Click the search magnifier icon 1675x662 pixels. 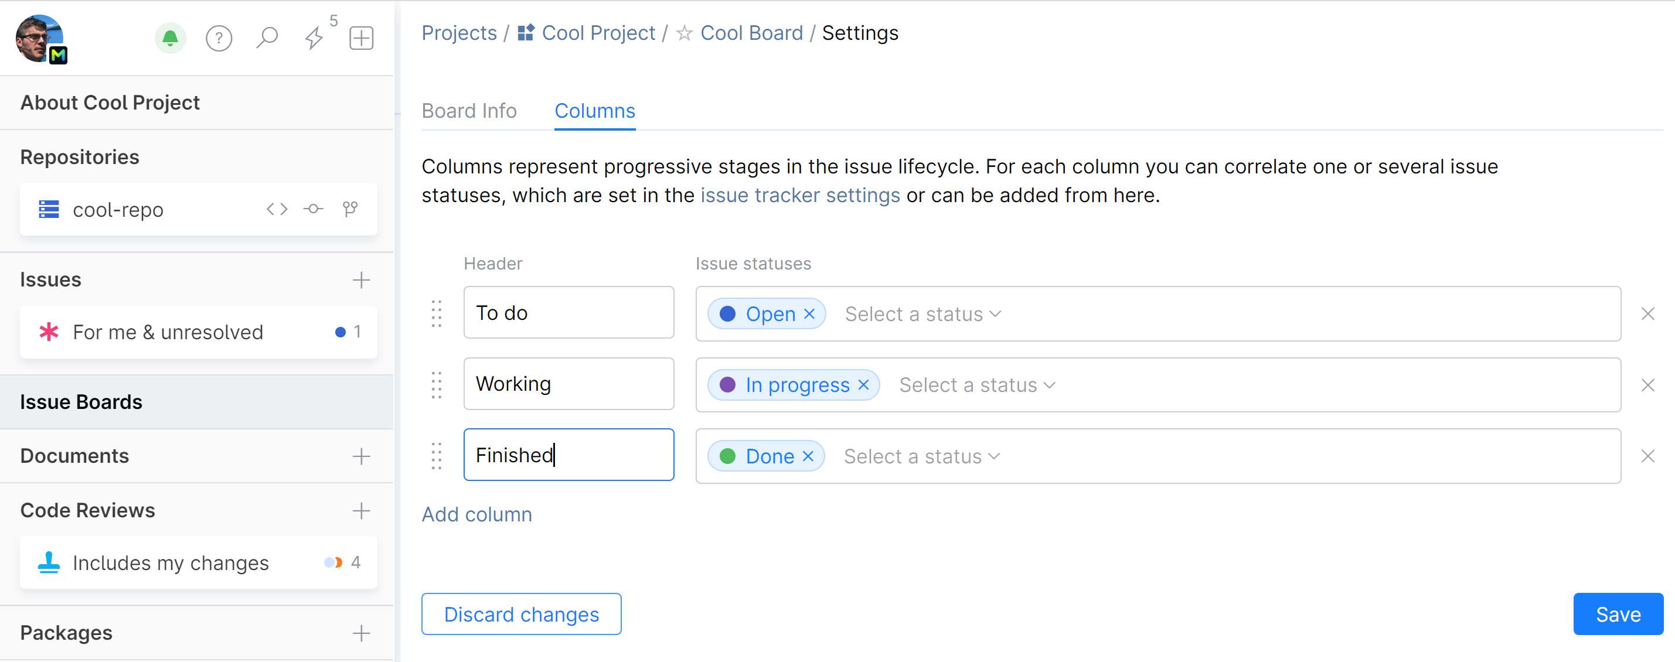[x=267, y=37]
